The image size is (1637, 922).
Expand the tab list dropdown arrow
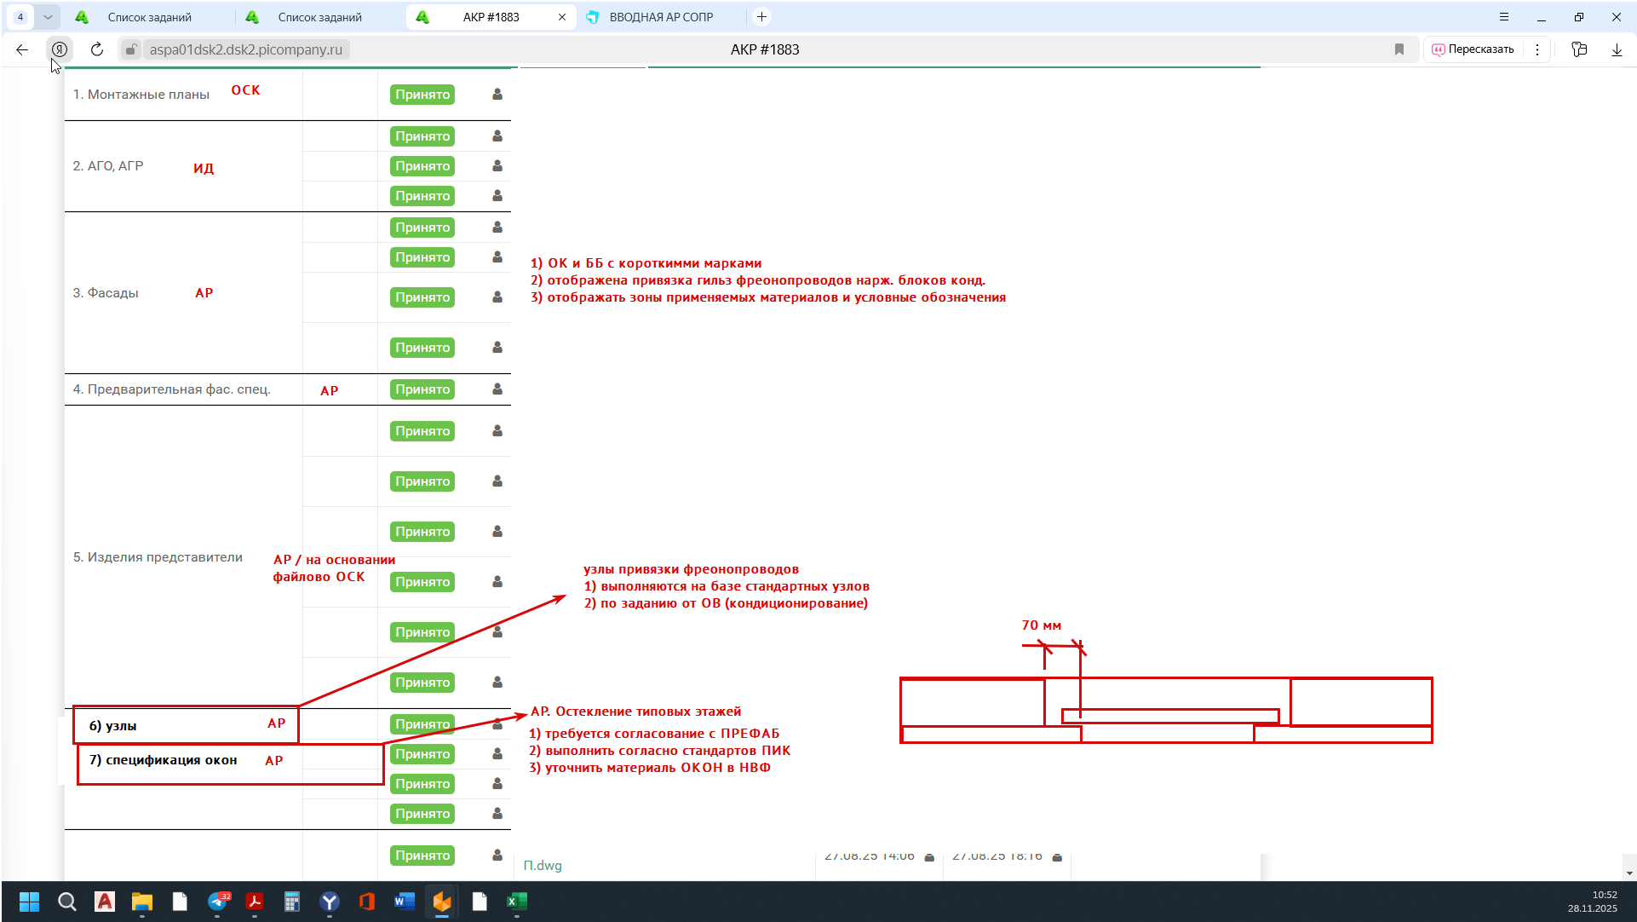pyautogui.click(x=48, y=17)
